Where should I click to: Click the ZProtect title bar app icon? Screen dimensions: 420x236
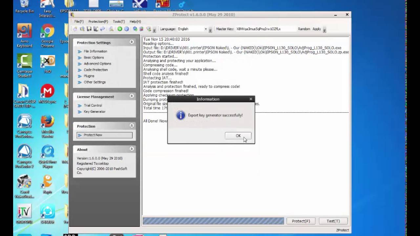72,15
